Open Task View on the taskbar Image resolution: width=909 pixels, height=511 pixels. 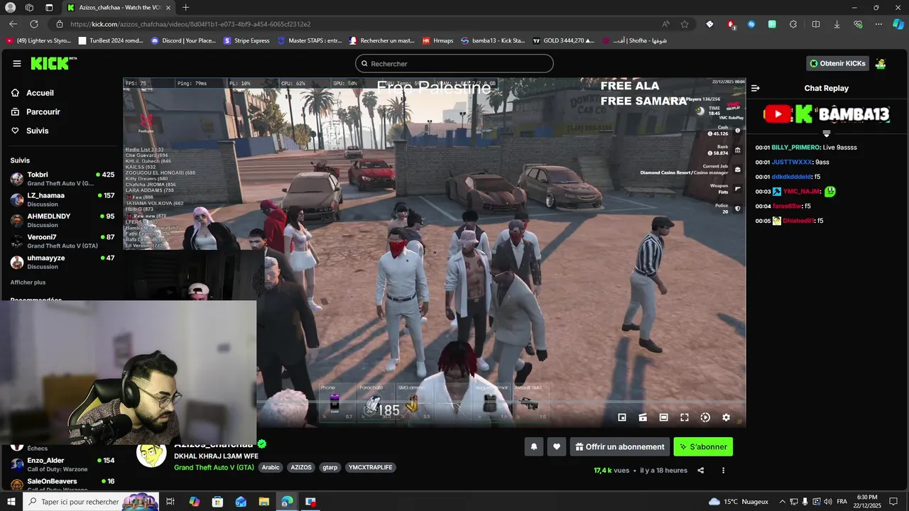pos(170,502)
